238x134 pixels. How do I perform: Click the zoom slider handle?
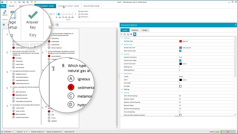(59, 14)
